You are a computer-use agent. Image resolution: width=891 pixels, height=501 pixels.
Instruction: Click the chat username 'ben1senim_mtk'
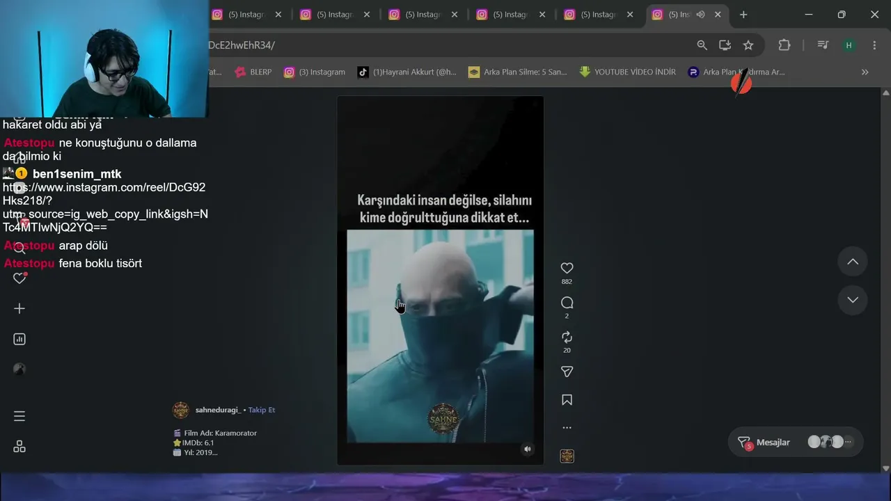pyautogui.click(x=77, y=174)
